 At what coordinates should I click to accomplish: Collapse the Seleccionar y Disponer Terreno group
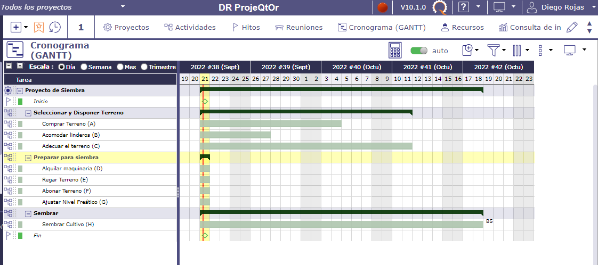(28, 113)
